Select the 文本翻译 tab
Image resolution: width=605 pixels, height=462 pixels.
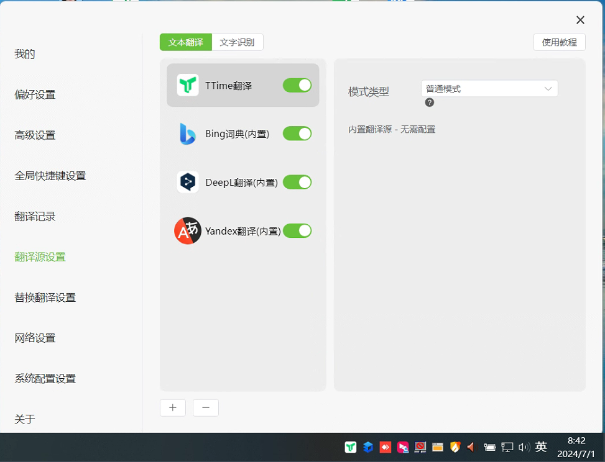[x=186, y=42]
